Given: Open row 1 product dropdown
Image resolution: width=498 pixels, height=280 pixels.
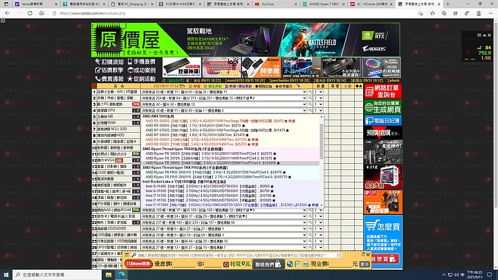Looking at the screenshot, I should tap(224, 92).
